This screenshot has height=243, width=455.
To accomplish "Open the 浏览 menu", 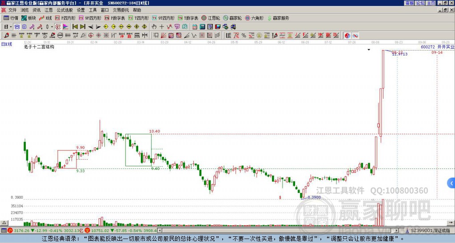I will (x=25, y=10).
